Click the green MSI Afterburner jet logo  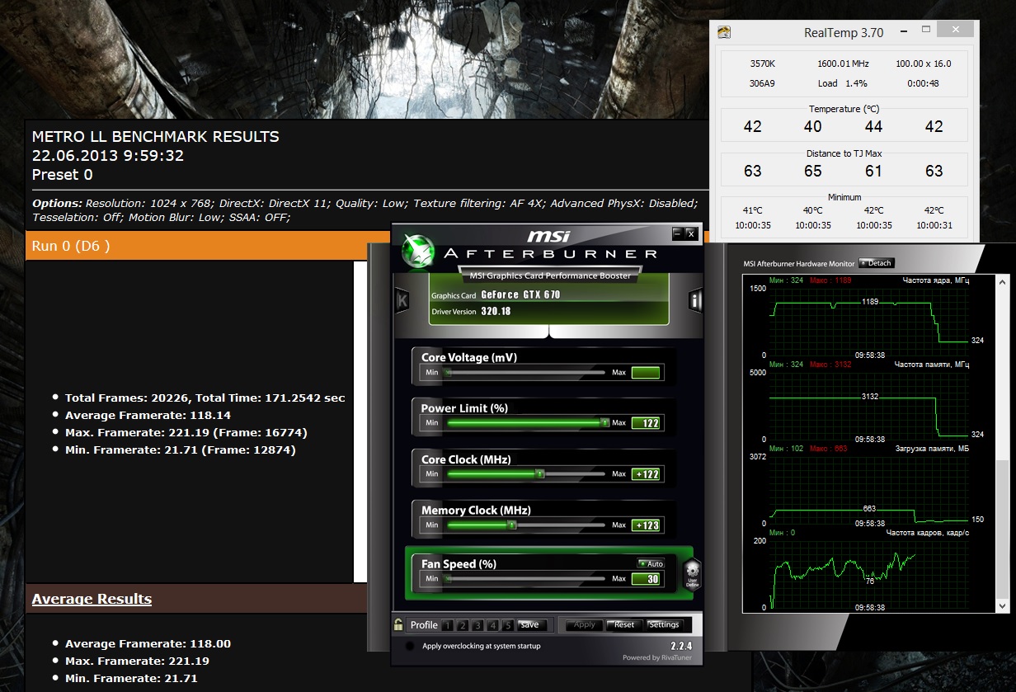coord(421,252)
